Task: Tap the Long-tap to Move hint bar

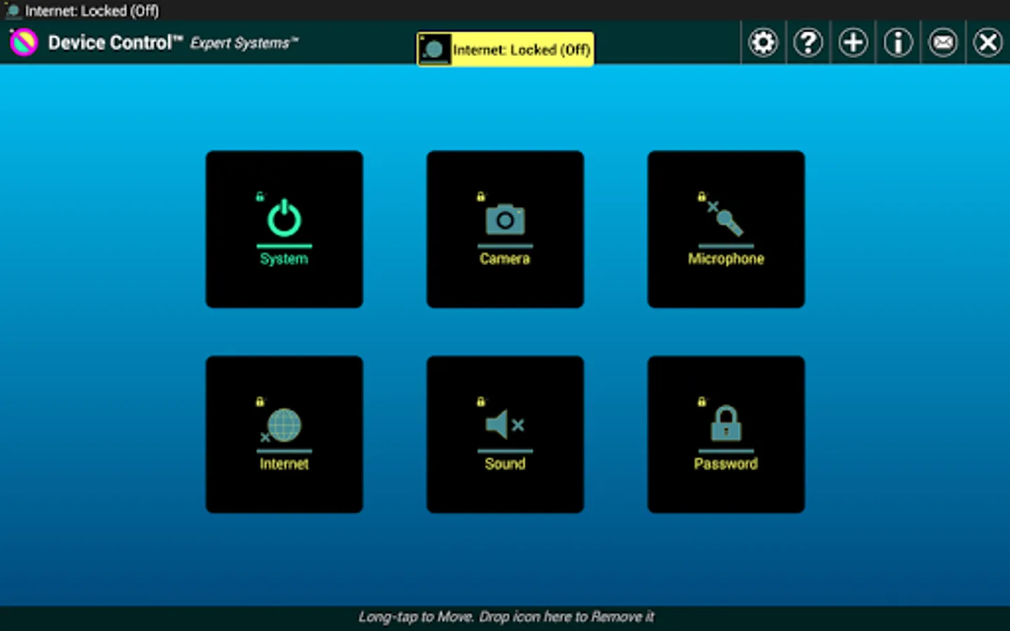Action: pos(505,617)
